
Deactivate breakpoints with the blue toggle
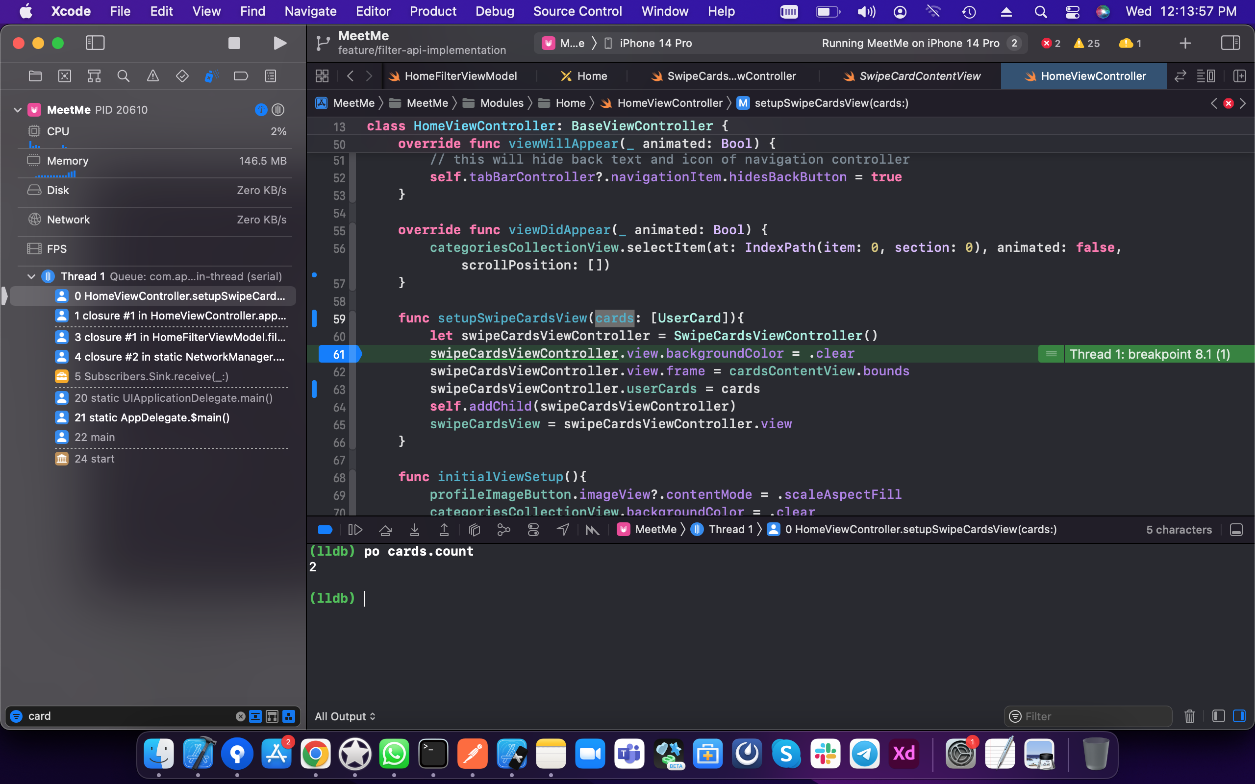tap(325, 529)
